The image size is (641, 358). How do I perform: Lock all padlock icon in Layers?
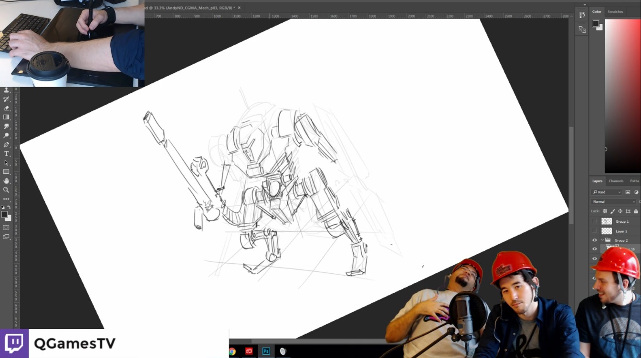pyautogui.click(x=636, y=211)
